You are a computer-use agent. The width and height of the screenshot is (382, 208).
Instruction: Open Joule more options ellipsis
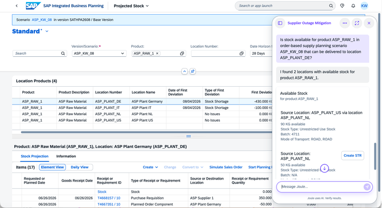tap(345, 23)
